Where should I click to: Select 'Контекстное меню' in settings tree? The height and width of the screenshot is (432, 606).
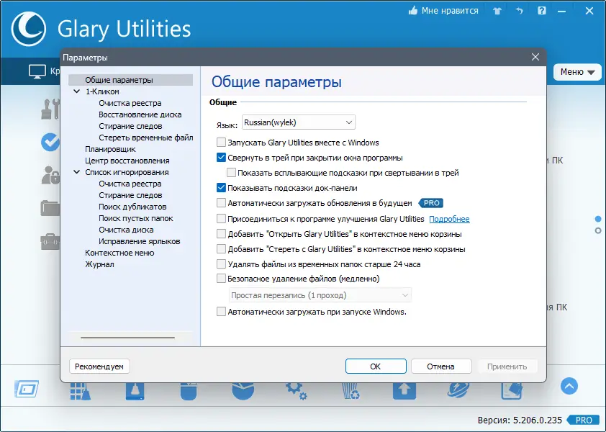point(119,253)
